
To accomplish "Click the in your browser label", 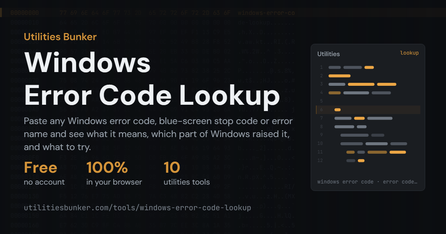I will pos(114,182).
